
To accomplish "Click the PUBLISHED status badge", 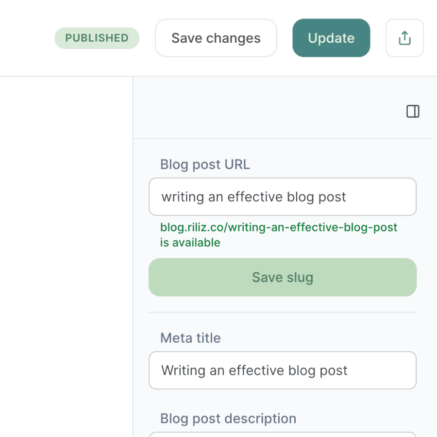I will [x=97, y=38].
